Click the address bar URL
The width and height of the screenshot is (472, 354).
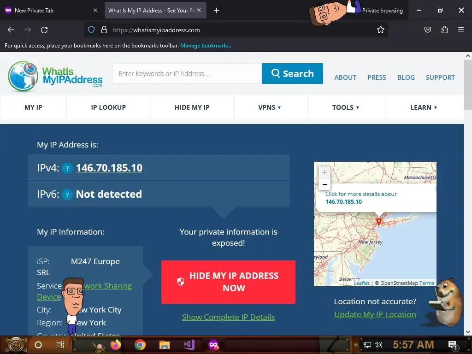point(156,30)
